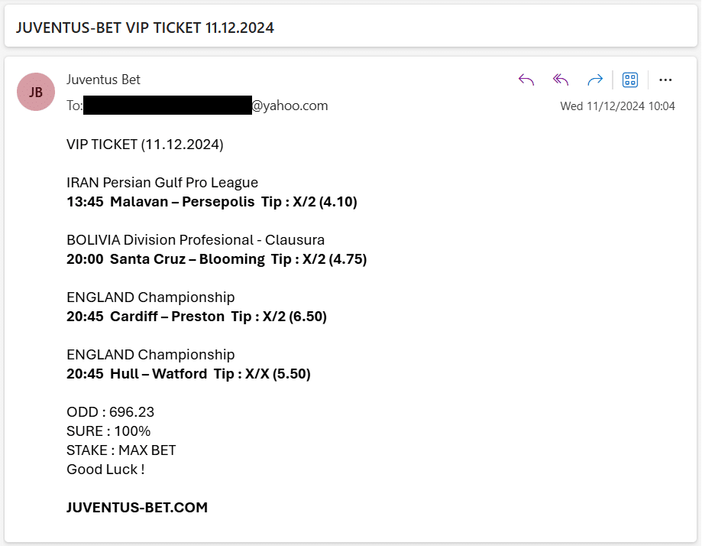This screenshot has width=702, height=546.
Task: Click the ODD : 696.23 line
Action: [111, 412]
